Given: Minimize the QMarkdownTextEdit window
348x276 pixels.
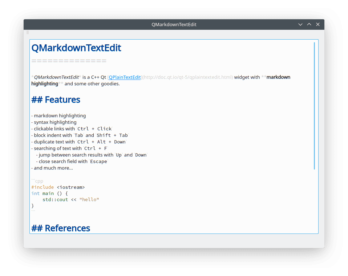Looking at the screenshot, I should coord(300,24).
